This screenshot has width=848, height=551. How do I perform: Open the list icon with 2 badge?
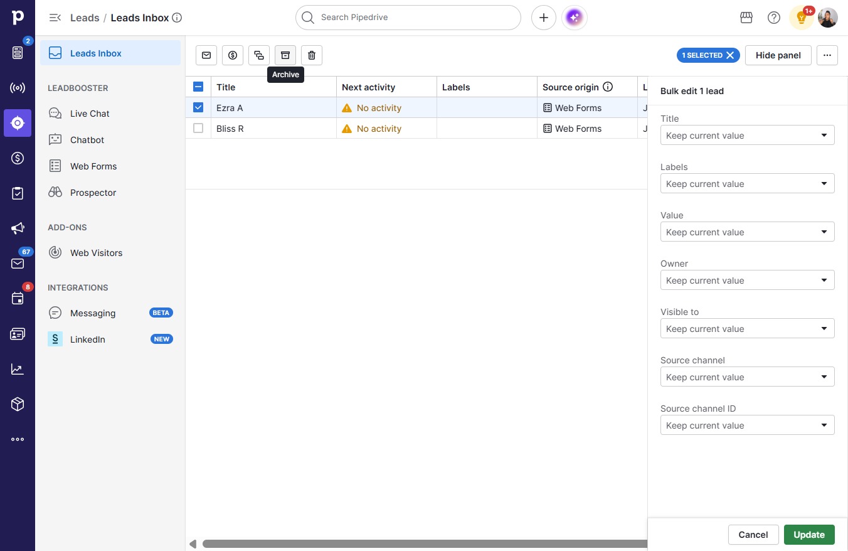18,53
